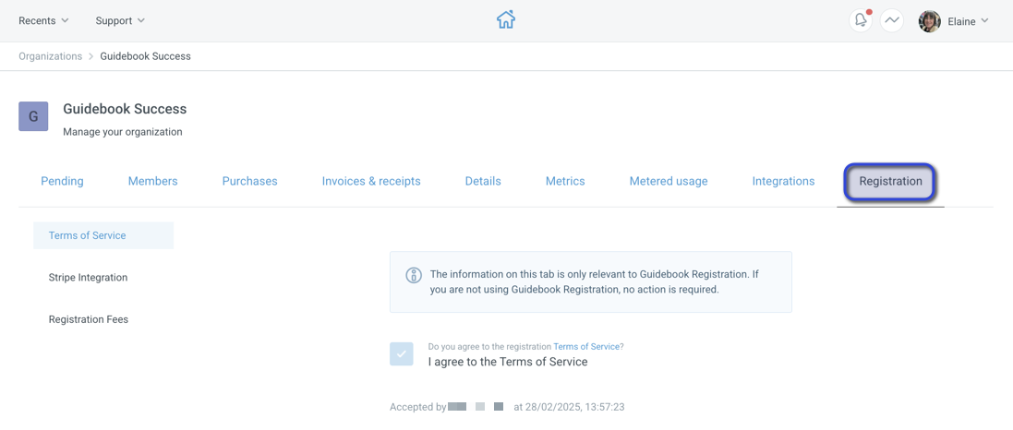Screen dimensions: 1013x430
Task: Open the registration Terms of Service link
Action: pyautogui.click(x=586, y=347)
